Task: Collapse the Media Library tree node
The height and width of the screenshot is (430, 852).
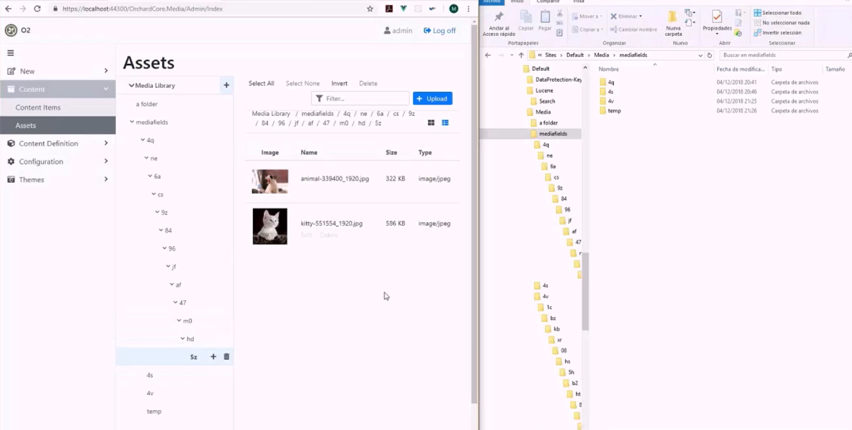Action: pyautogui.click(x=131, y=86)
